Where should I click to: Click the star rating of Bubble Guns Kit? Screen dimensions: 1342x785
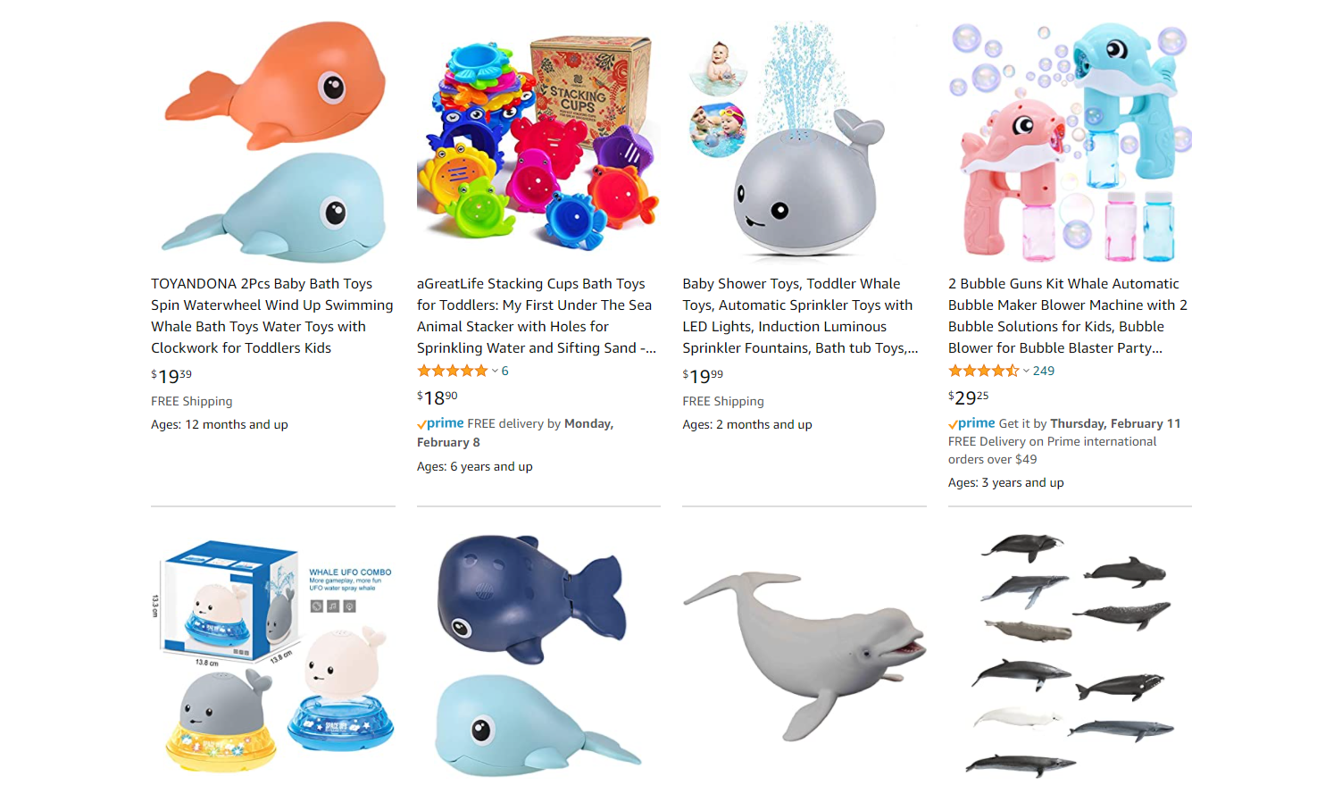tap(984, 371)
